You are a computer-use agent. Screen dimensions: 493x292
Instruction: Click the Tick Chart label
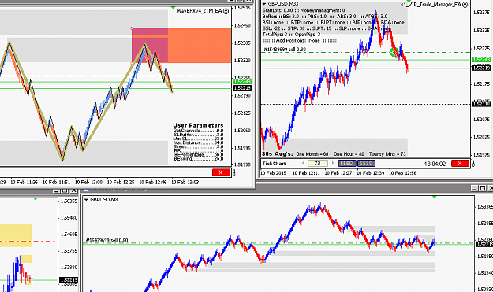[275, 164]
